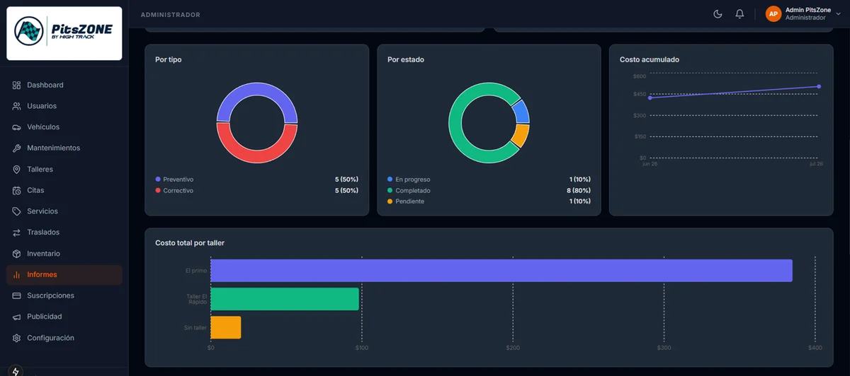Click the orange Pendiente donut segment
The height and width of the screenshot is (376, 850).
(x=521, y=136)
